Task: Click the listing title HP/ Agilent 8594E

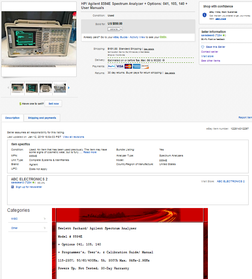Action: 134,6
